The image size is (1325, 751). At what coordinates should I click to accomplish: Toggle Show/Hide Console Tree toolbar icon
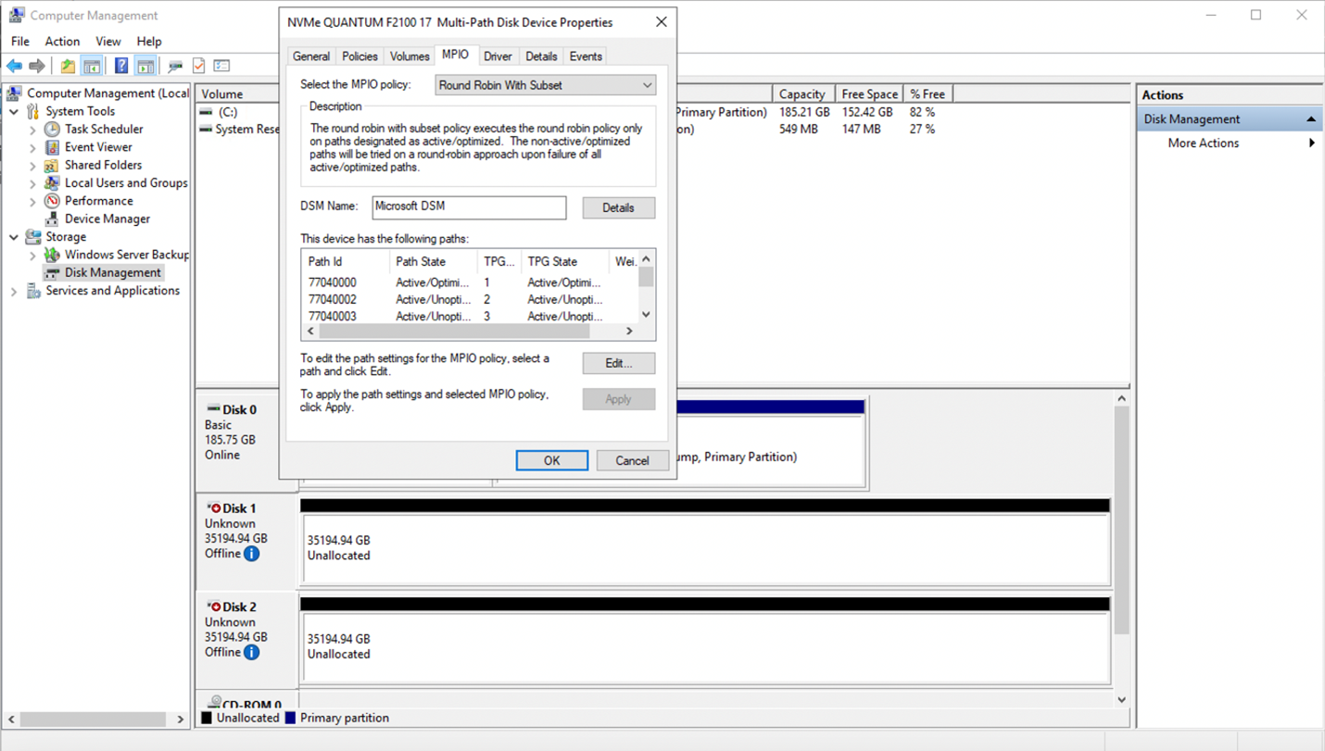pos(91,66)
